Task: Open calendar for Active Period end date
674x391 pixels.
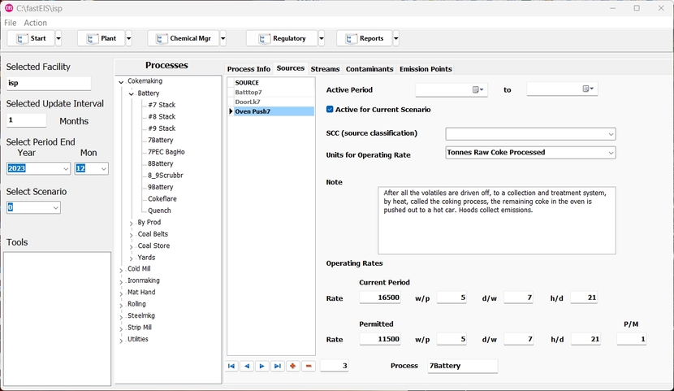Action: (589, 89)
